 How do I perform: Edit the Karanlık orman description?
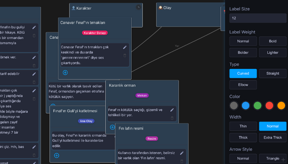172,110
